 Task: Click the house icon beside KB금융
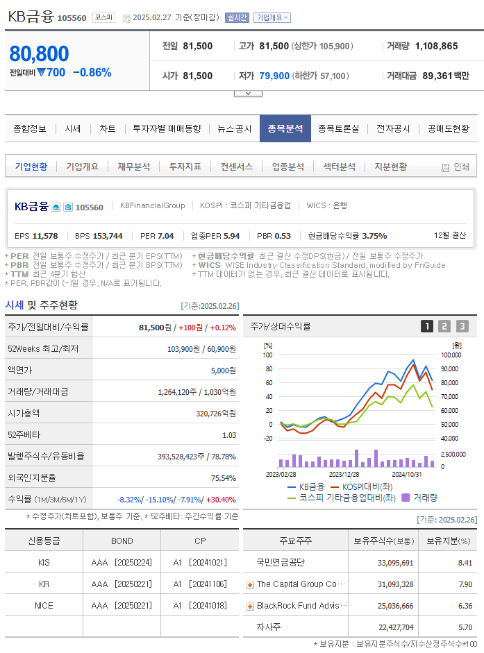(56, 207)
